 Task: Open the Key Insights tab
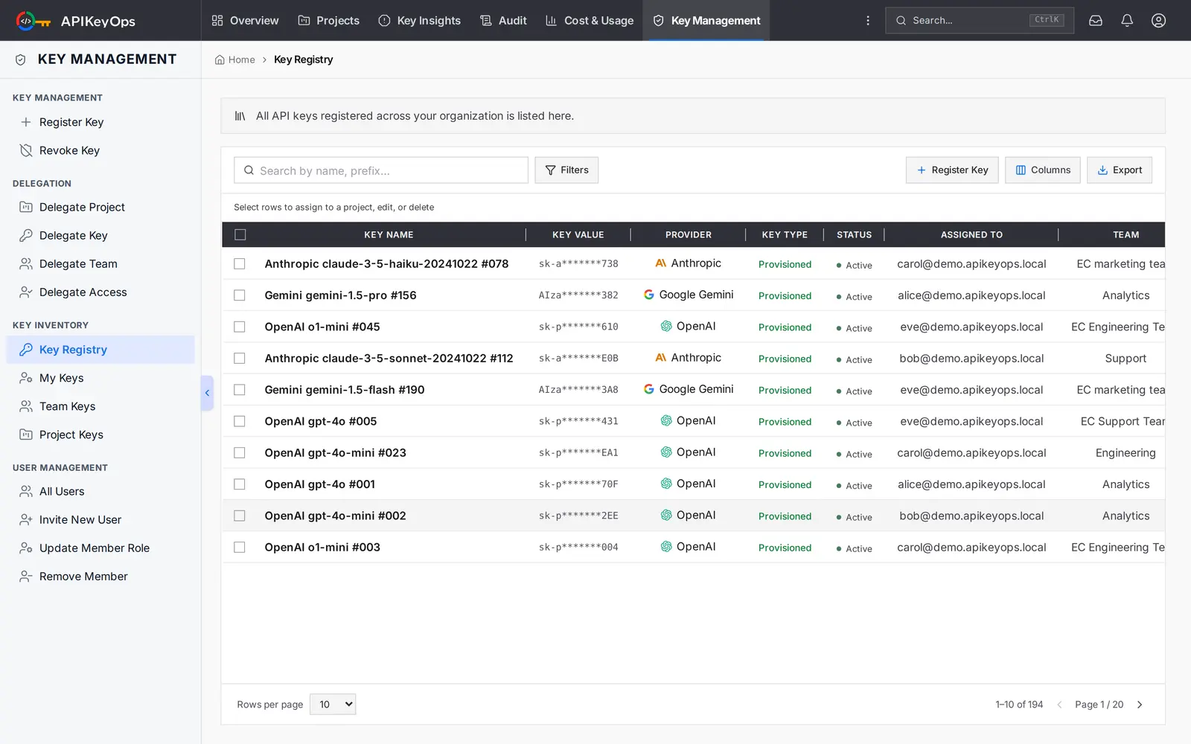coord(419,21)
